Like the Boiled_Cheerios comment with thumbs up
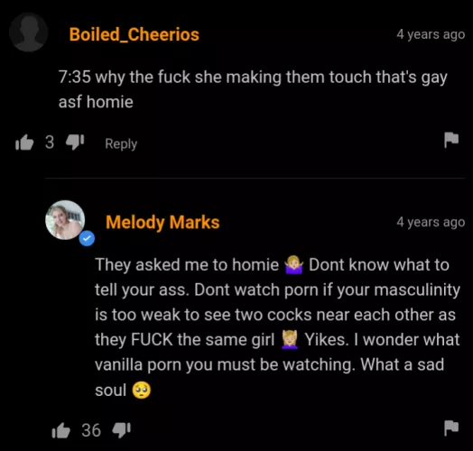Viewport: 473px width, 451px height. [x=24, y=143]
